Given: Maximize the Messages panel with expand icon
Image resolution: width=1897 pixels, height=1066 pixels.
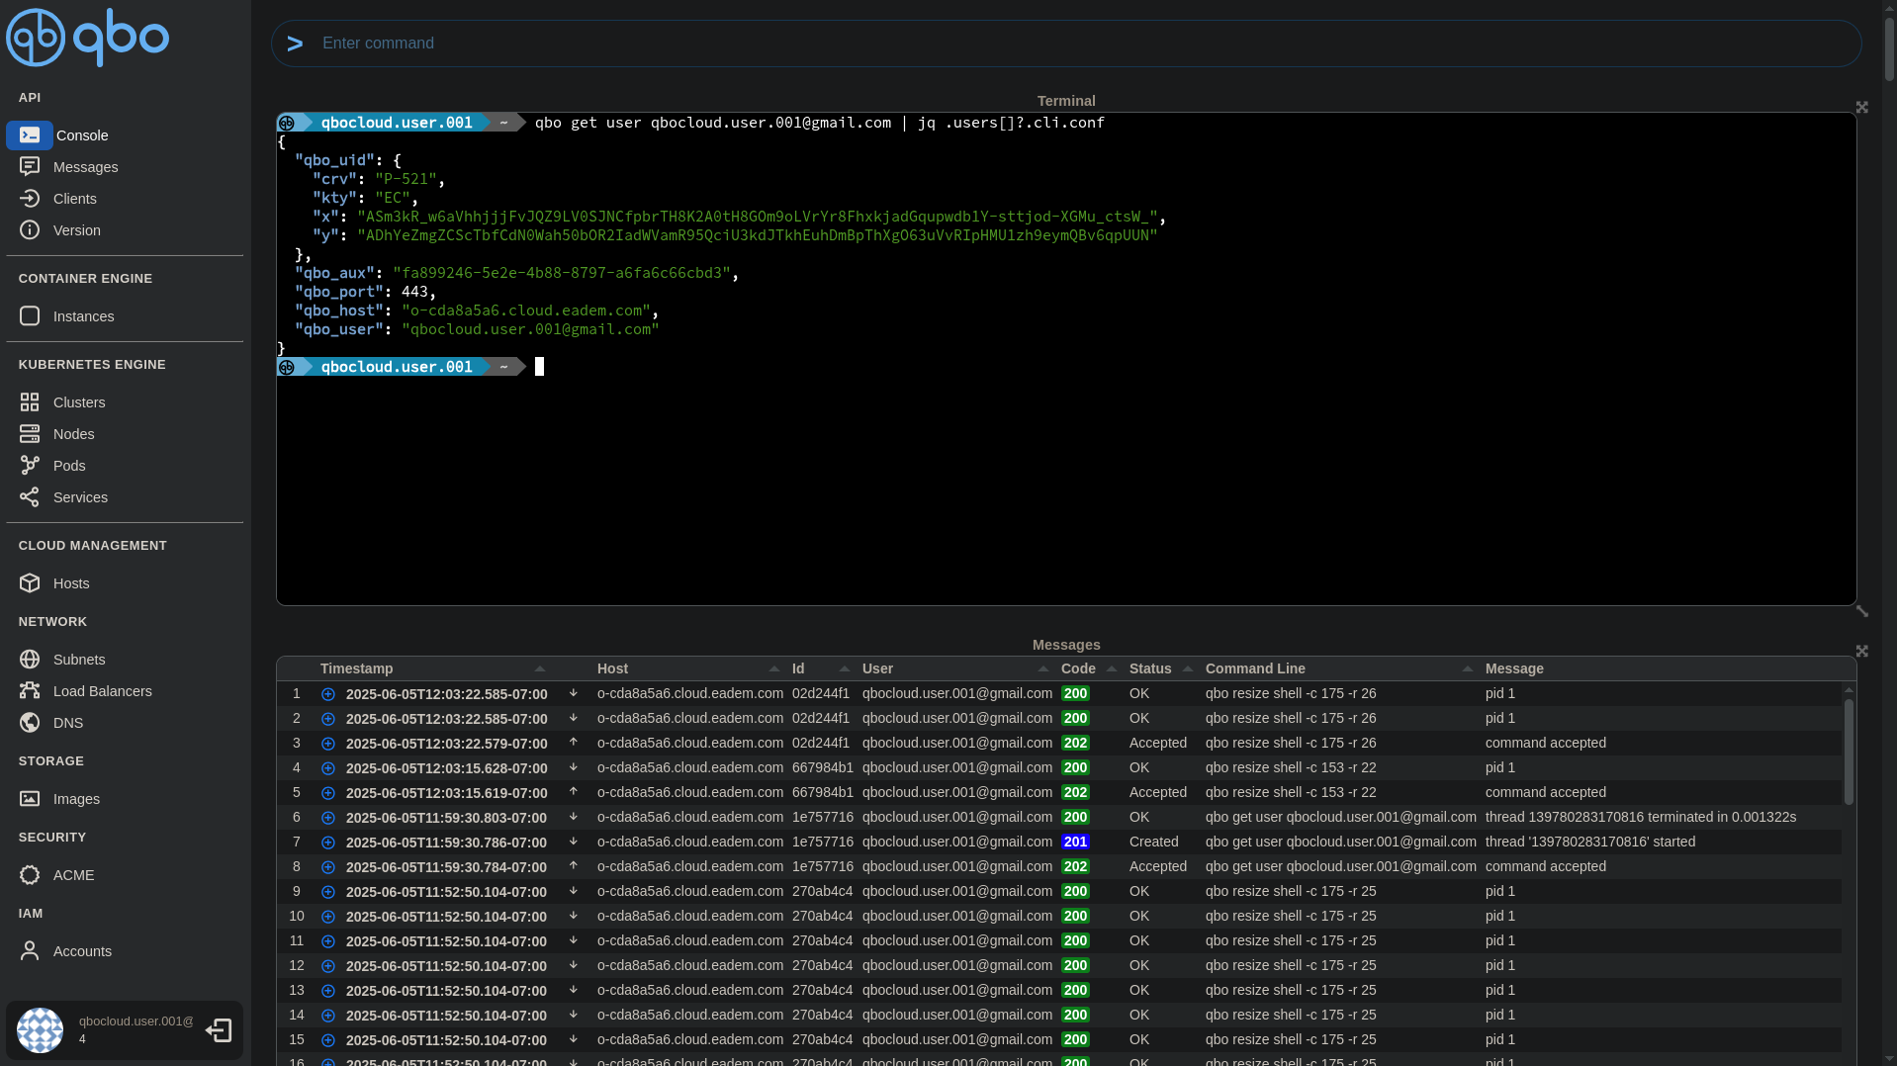Looking at the screenshot, I should 1862,651.
